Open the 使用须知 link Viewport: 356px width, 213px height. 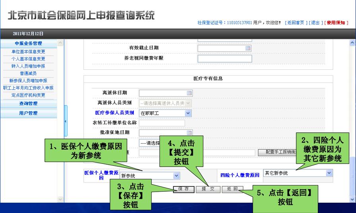[336, 23]
